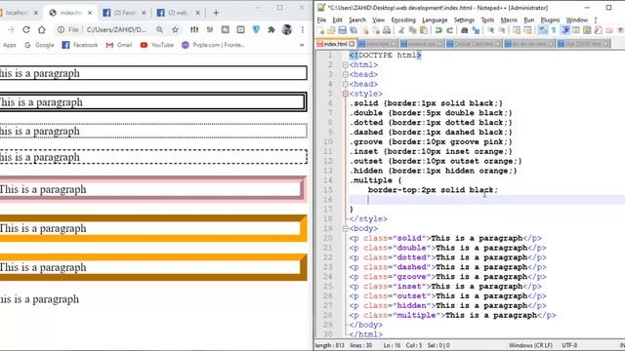Click the Save All icon in Notepad++
This screenshot has height=351, width=625.
[354, 30]
